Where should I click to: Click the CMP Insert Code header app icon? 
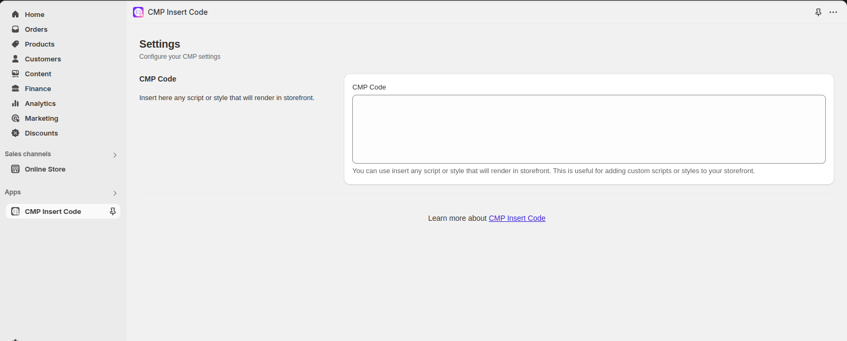pyautogui.click(x=138, y=12)
